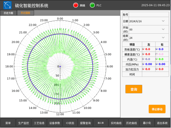Toggle the right 加力缸压力 checkbox
The image size is (171, 128).
tap(156, 69)
